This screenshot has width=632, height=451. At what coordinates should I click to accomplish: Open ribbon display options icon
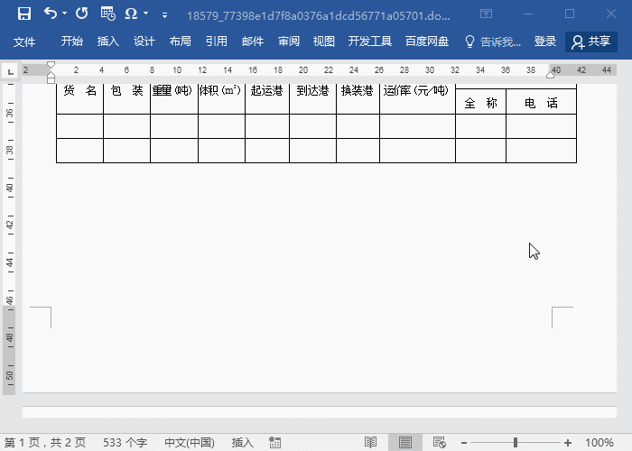coord(486,14)
